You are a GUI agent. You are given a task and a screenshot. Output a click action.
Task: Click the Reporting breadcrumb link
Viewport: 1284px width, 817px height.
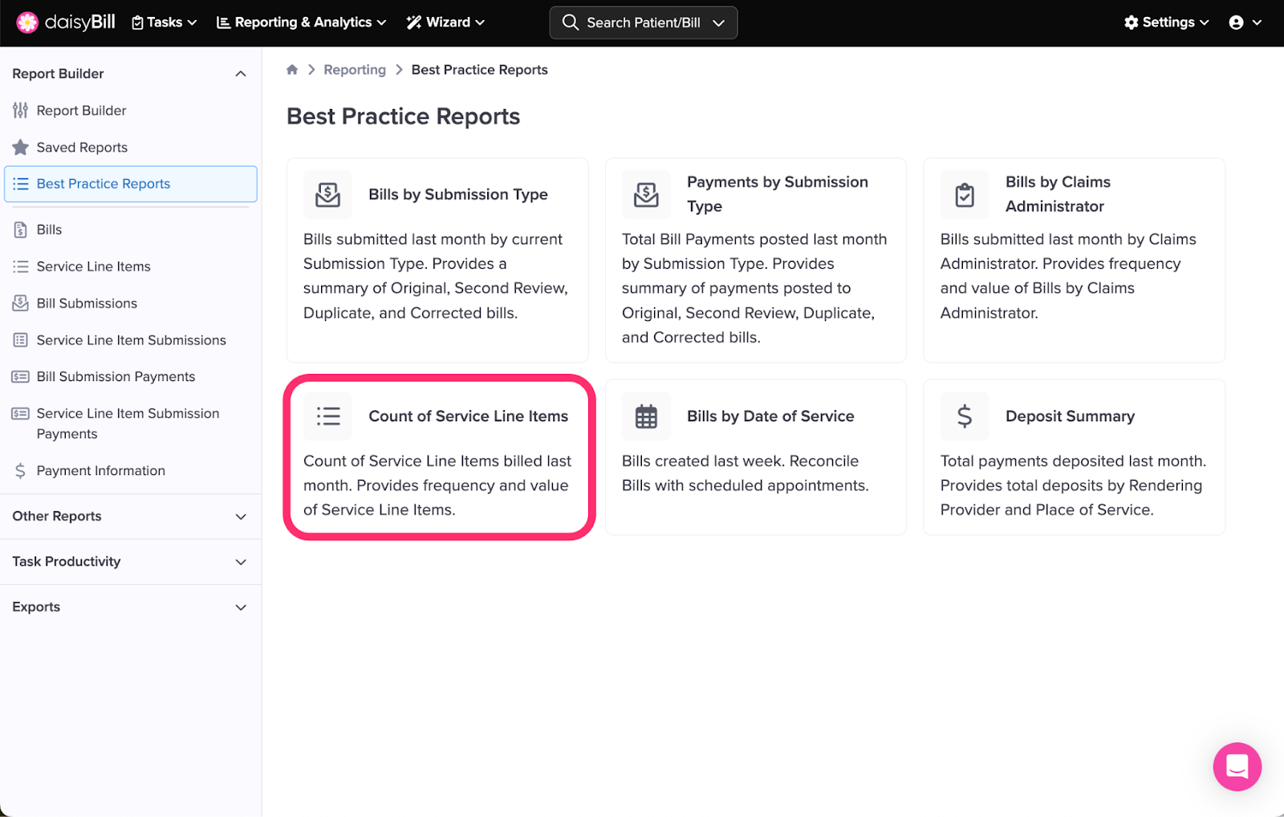(355, 70)
